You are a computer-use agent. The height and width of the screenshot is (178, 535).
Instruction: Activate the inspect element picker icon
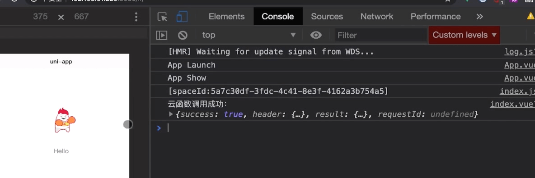162,17
